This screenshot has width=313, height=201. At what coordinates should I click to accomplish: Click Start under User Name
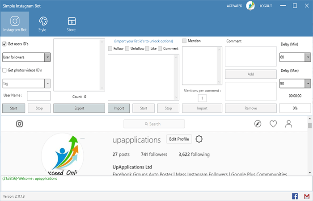[13, 108]
